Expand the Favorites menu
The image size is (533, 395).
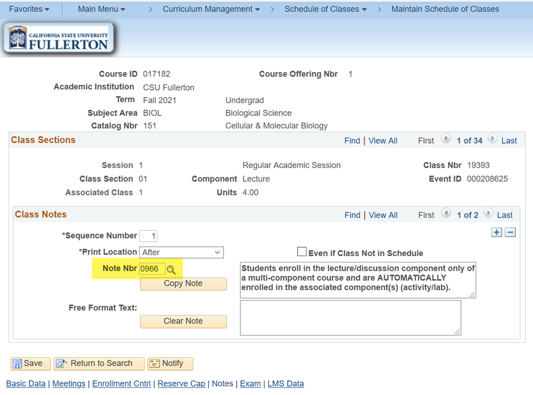coord(29,9)
